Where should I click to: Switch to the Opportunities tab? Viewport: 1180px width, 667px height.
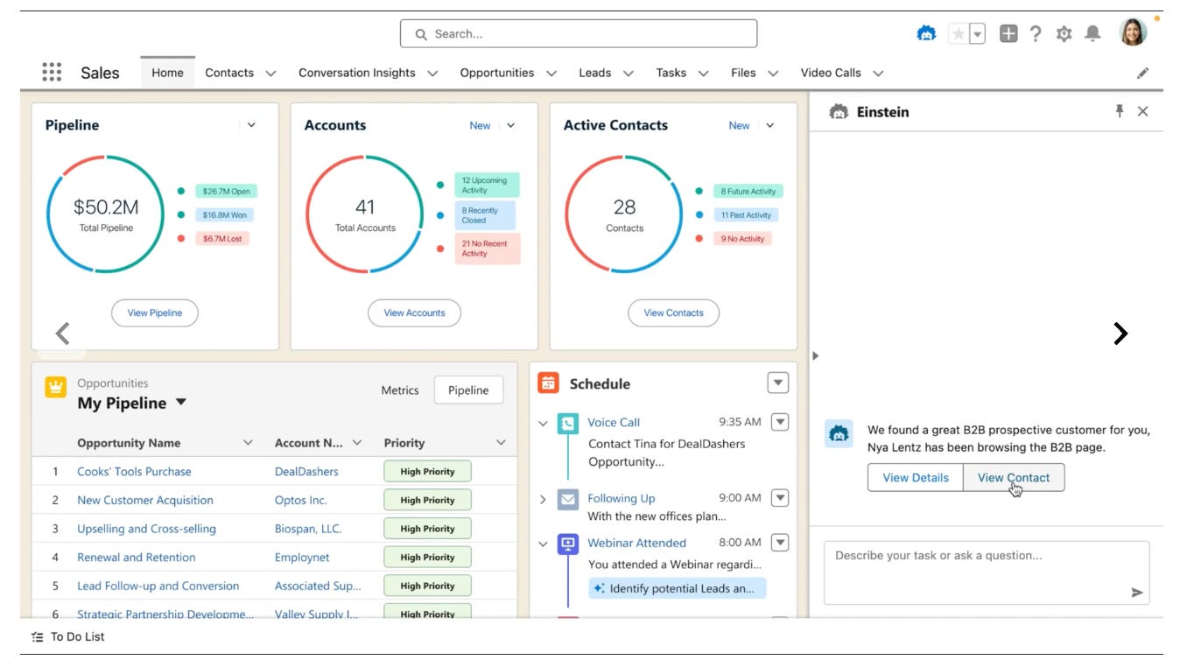[496, 73]
